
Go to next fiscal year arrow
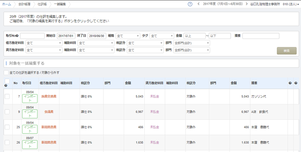pyautogui.click(x=247, y=4)
